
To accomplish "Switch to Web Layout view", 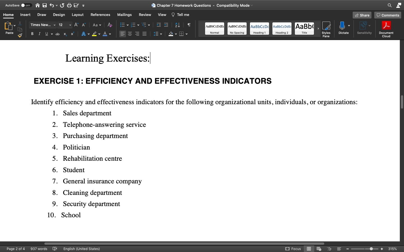I will pos(319,249).
